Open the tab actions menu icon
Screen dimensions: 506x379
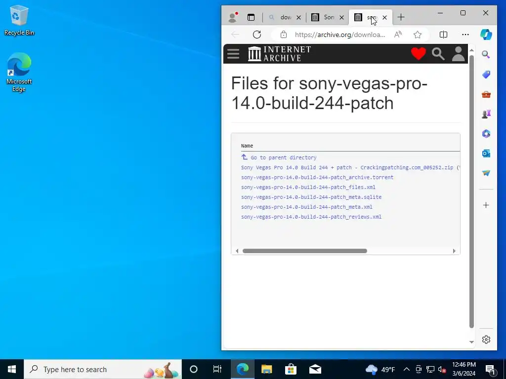tap(251, 17)
